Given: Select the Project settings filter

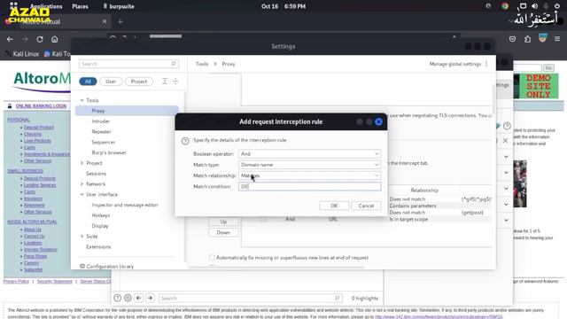Looking at the screenshot, I should [x=139, y=82].
